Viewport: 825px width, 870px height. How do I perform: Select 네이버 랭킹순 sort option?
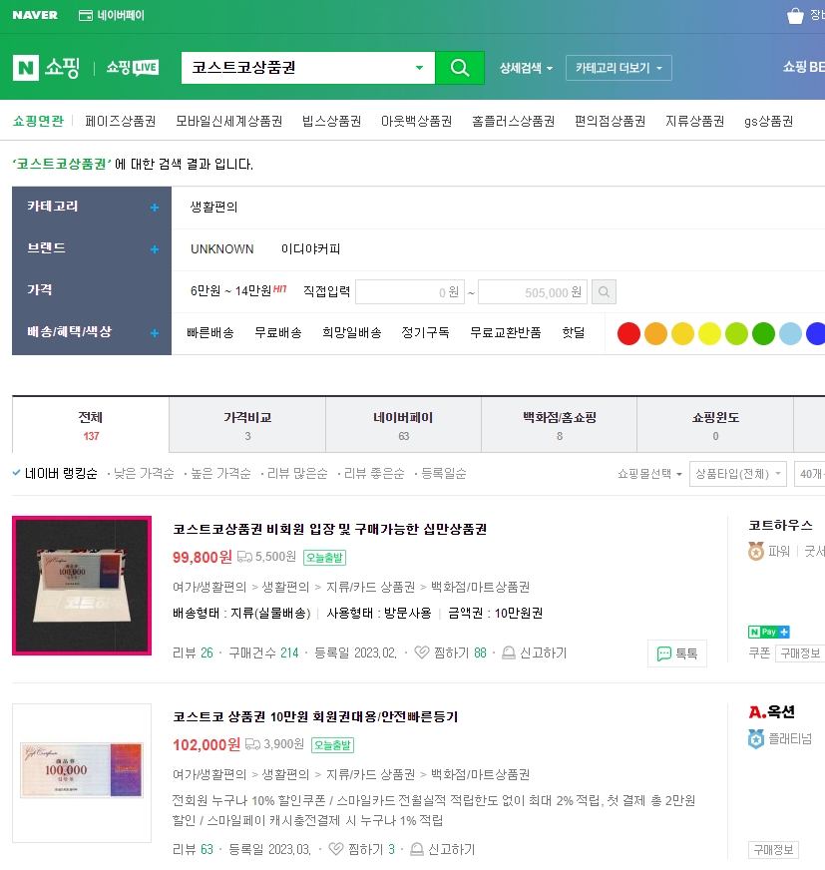(63, 472)
